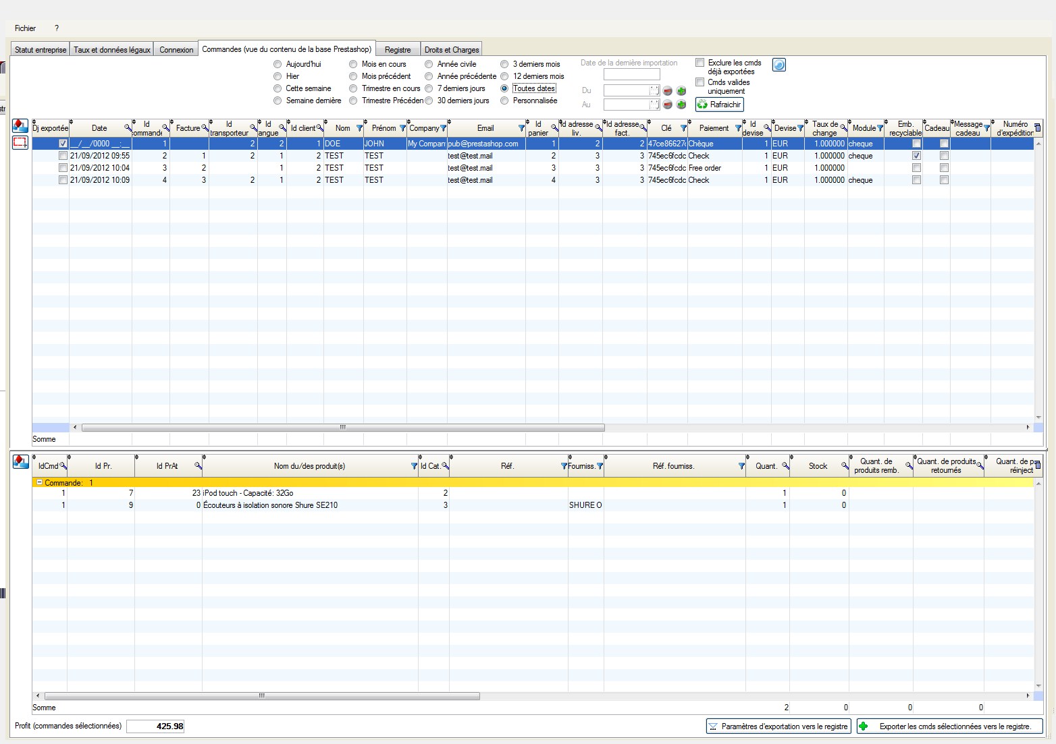The width and height of the screenshot is (1056, 744).
Task: Click the red minus icon beside Du date
Action: tap(668, 91)
